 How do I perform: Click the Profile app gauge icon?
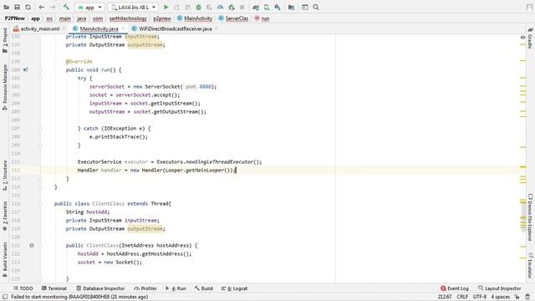[x=221, y=8]
